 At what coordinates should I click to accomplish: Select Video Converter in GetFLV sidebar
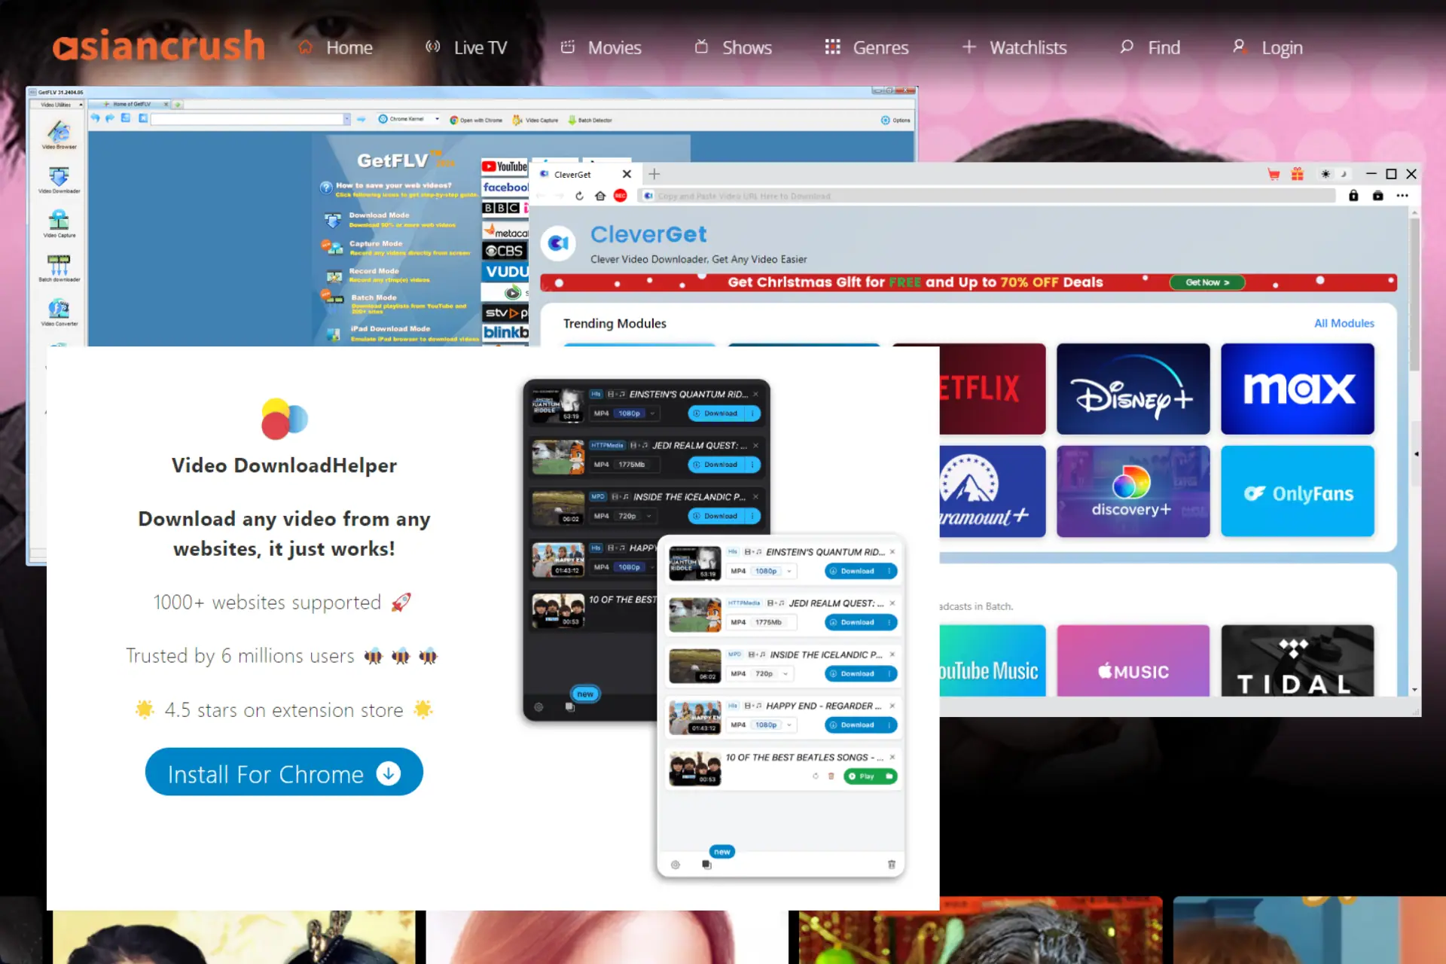[59, 313]
